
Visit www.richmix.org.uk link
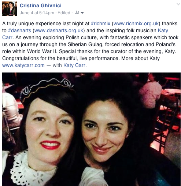pyautogui.click(x=136, y=23)
